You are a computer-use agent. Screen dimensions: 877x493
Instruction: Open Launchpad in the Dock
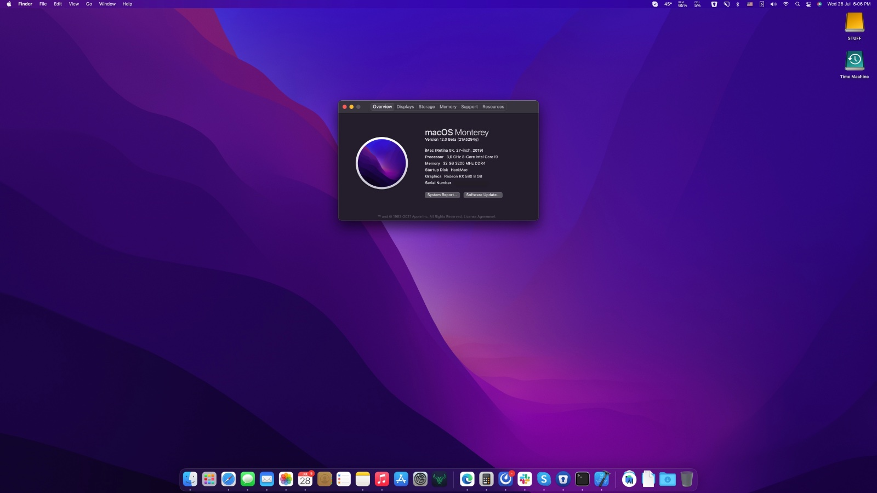click(209, 479)
